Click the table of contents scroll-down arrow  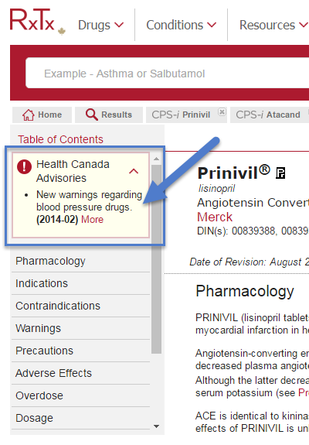coord(156,426)
